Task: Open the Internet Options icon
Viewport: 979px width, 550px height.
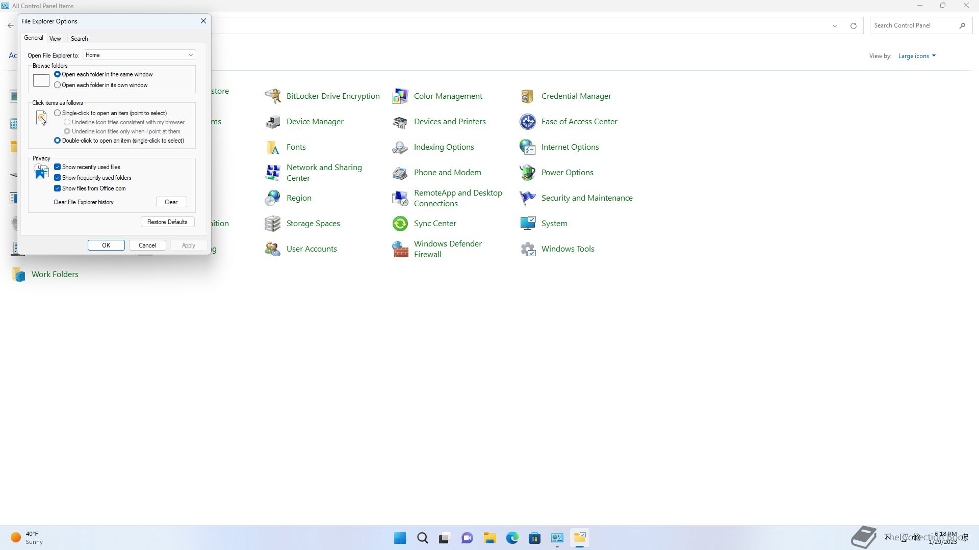Action: 528,147
